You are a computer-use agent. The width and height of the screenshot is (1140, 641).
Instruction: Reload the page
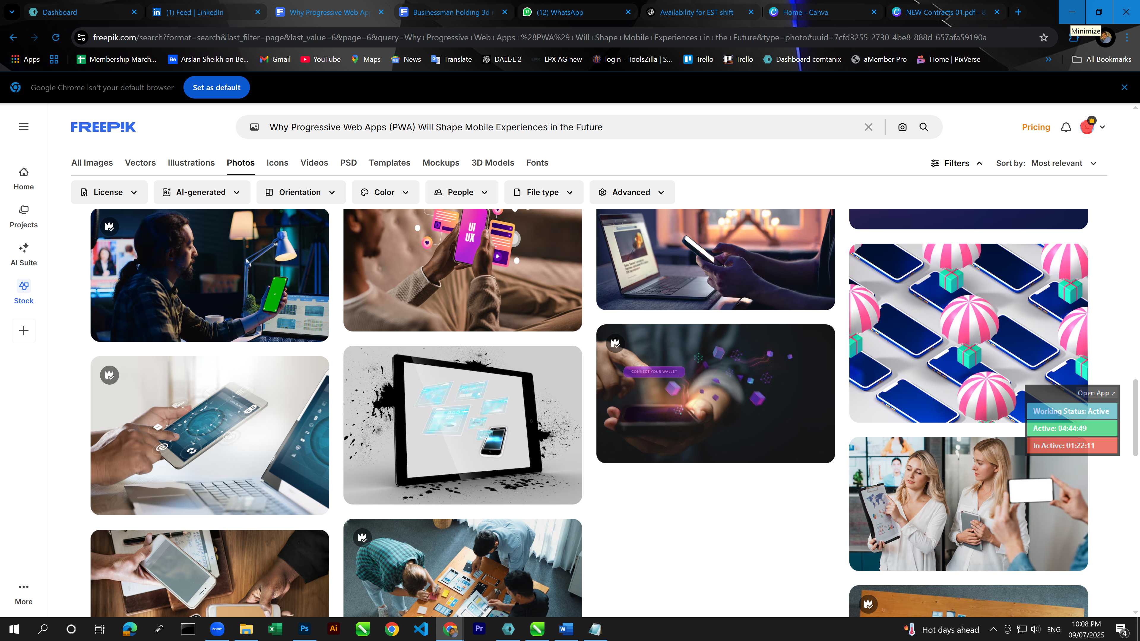(x=56, y=38)
